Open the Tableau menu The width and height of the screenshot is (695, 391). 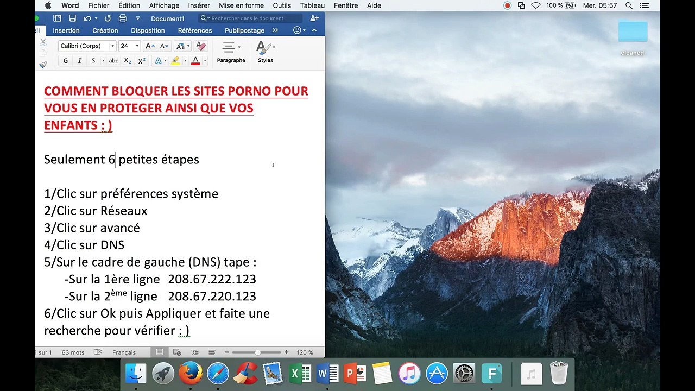(312, 5)
